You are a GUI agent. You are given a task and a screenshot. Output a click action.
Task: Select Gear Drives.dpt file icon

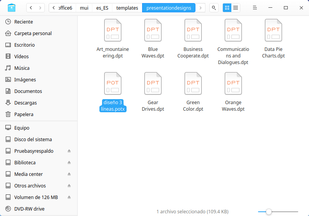[x=153, y=83]
